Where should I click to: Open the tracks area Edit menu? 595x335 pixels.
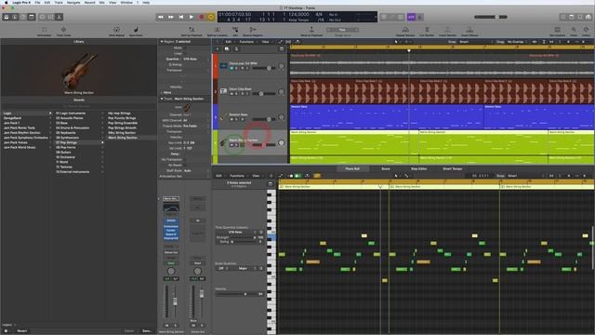tap(229, 42)
